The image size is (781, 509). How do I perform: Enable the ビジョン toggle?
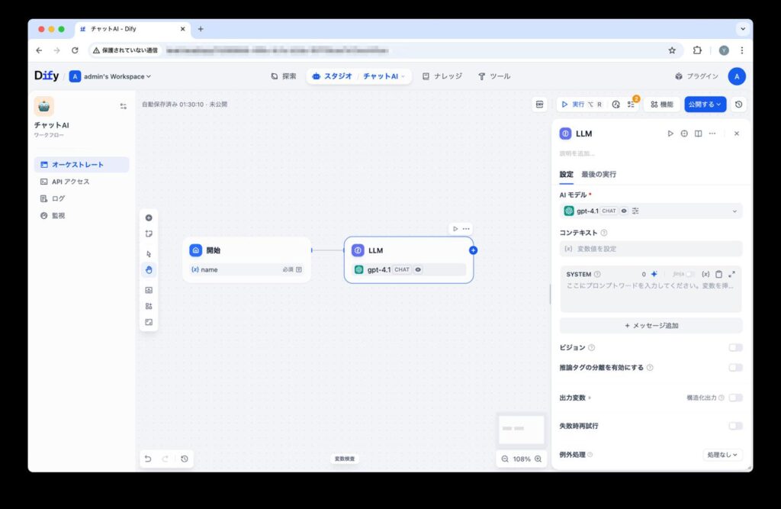735,347
